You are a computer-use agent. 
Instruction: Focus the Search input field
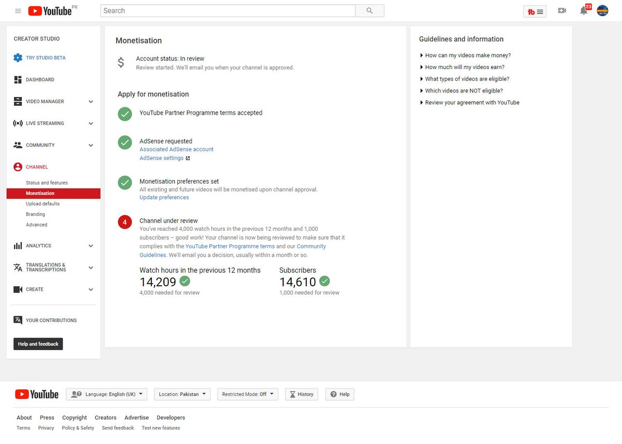pos(228,10)
